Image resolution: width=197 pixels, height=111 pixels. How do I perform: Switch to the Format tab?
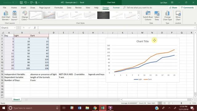(x=116, y=7)
